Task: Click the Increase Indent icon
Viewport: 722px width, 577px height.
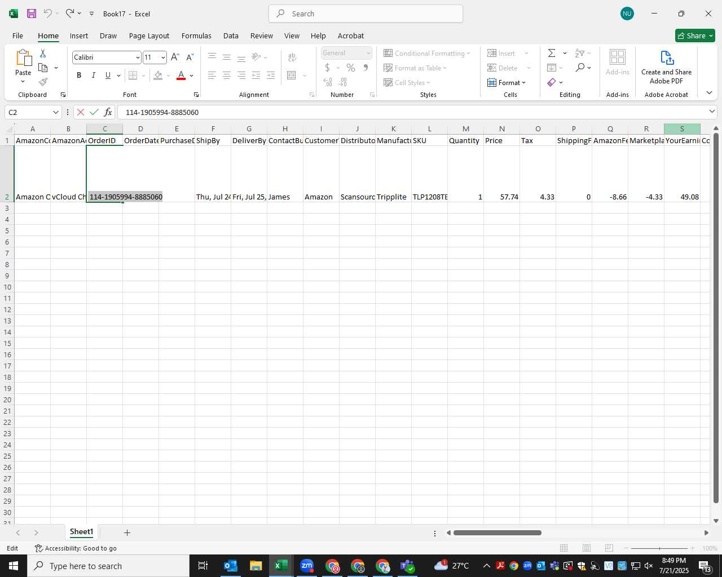Action: [x=271, y=76]
